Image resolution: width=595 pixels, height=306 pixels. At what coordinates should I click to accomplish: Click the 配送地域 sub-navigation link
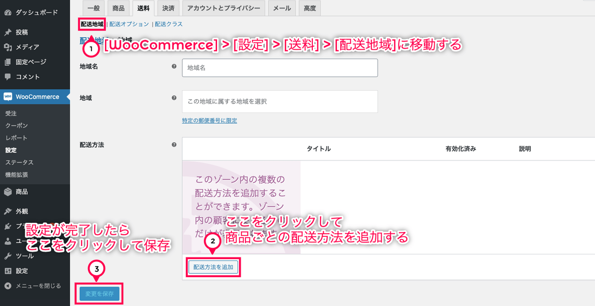[x=92, y=24]
